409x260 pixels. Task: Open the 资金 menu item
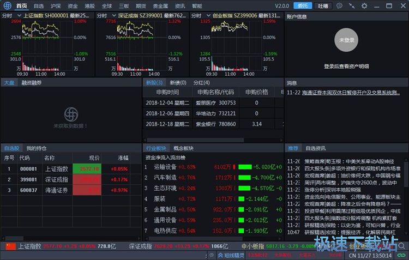point(73,6)
